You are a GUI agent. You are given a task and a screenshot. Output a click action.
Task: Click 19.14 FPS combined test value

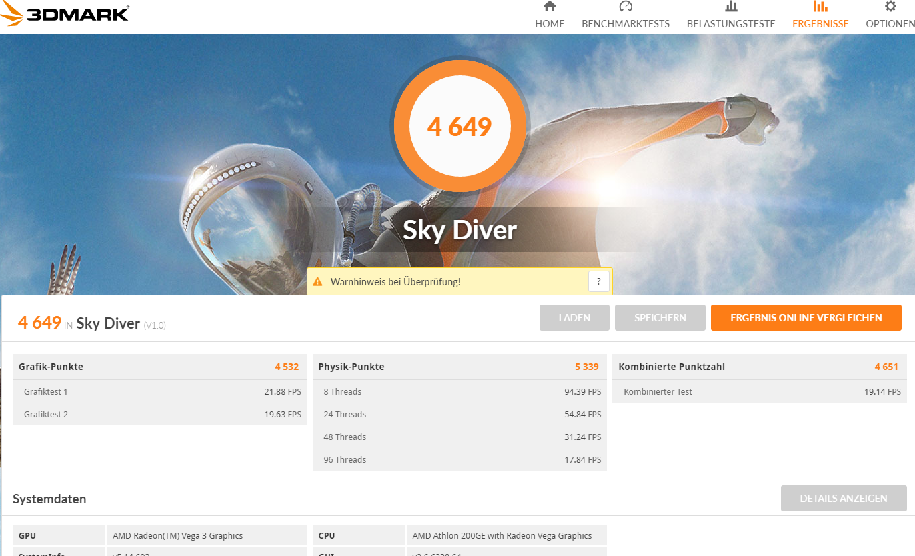(882, 391)
